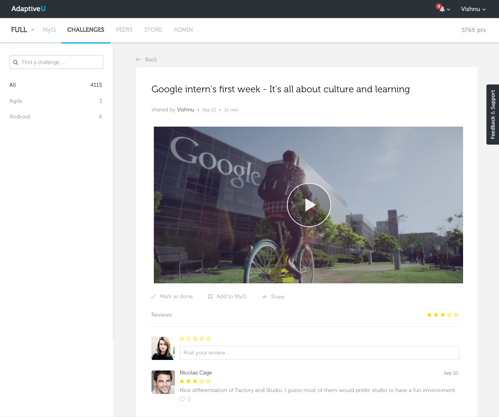
Task: Rate three stars above the review box
Action: coord(195,338)
